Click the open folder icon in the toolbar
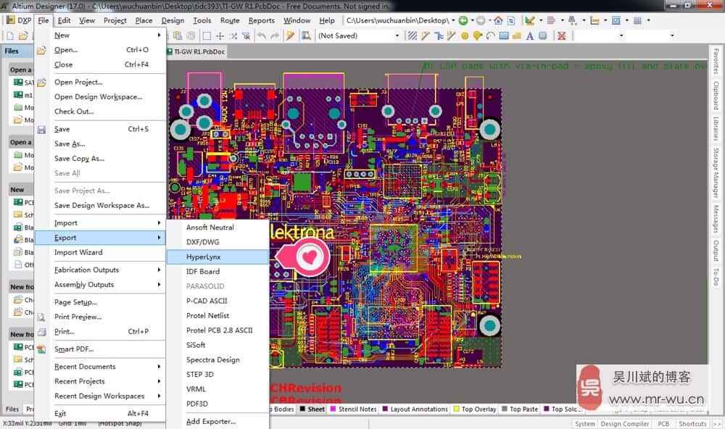 (x=23, y=36)
